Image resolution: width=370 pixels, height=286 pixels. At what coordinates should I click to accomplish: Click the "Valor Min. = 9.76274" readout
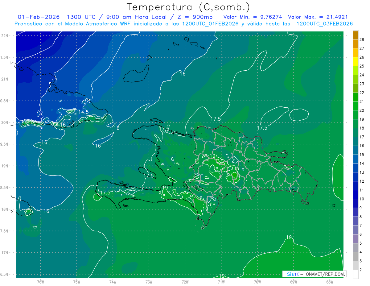tap(253, 17)
